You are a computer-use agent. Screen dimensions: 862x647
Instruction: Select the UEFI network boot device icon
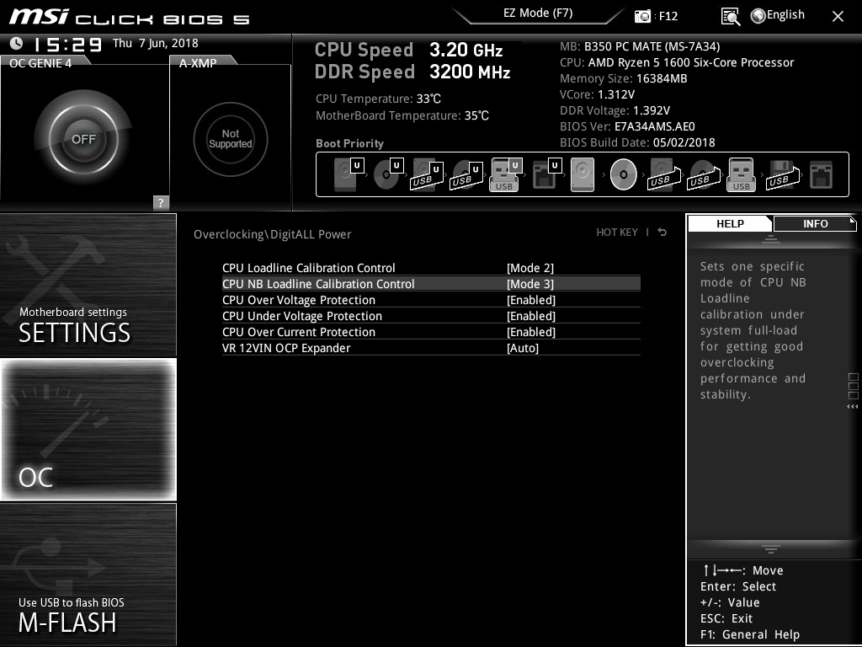[547, 174]
